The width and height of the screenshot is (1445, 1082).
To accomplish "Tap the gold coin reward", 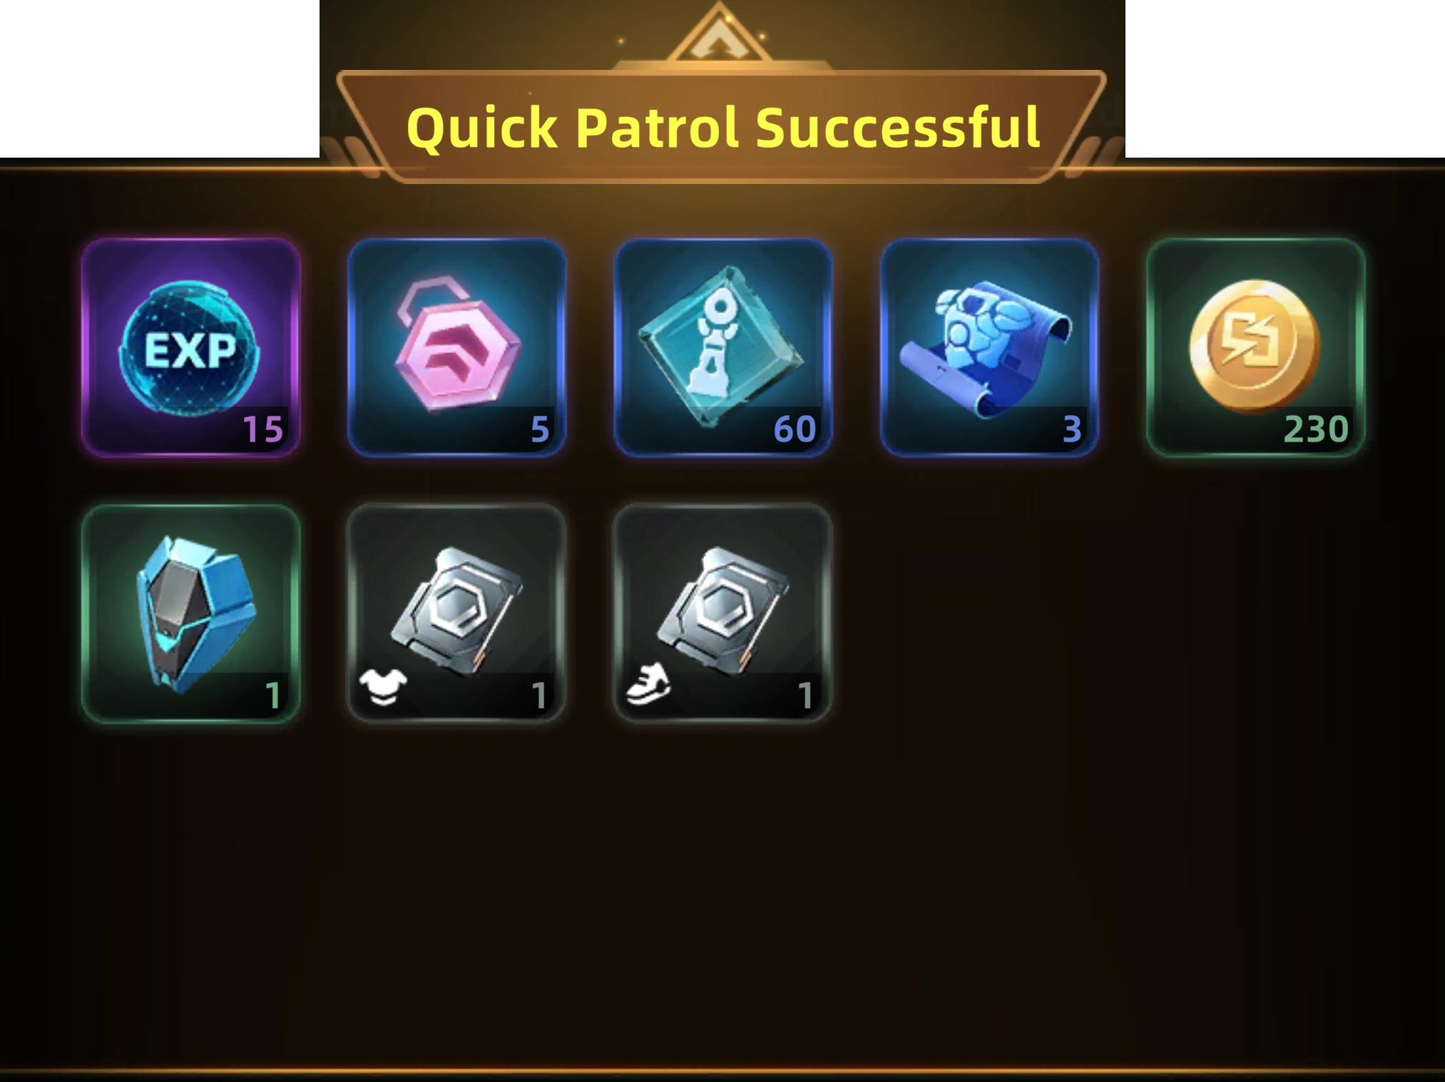I will 1255,348.
